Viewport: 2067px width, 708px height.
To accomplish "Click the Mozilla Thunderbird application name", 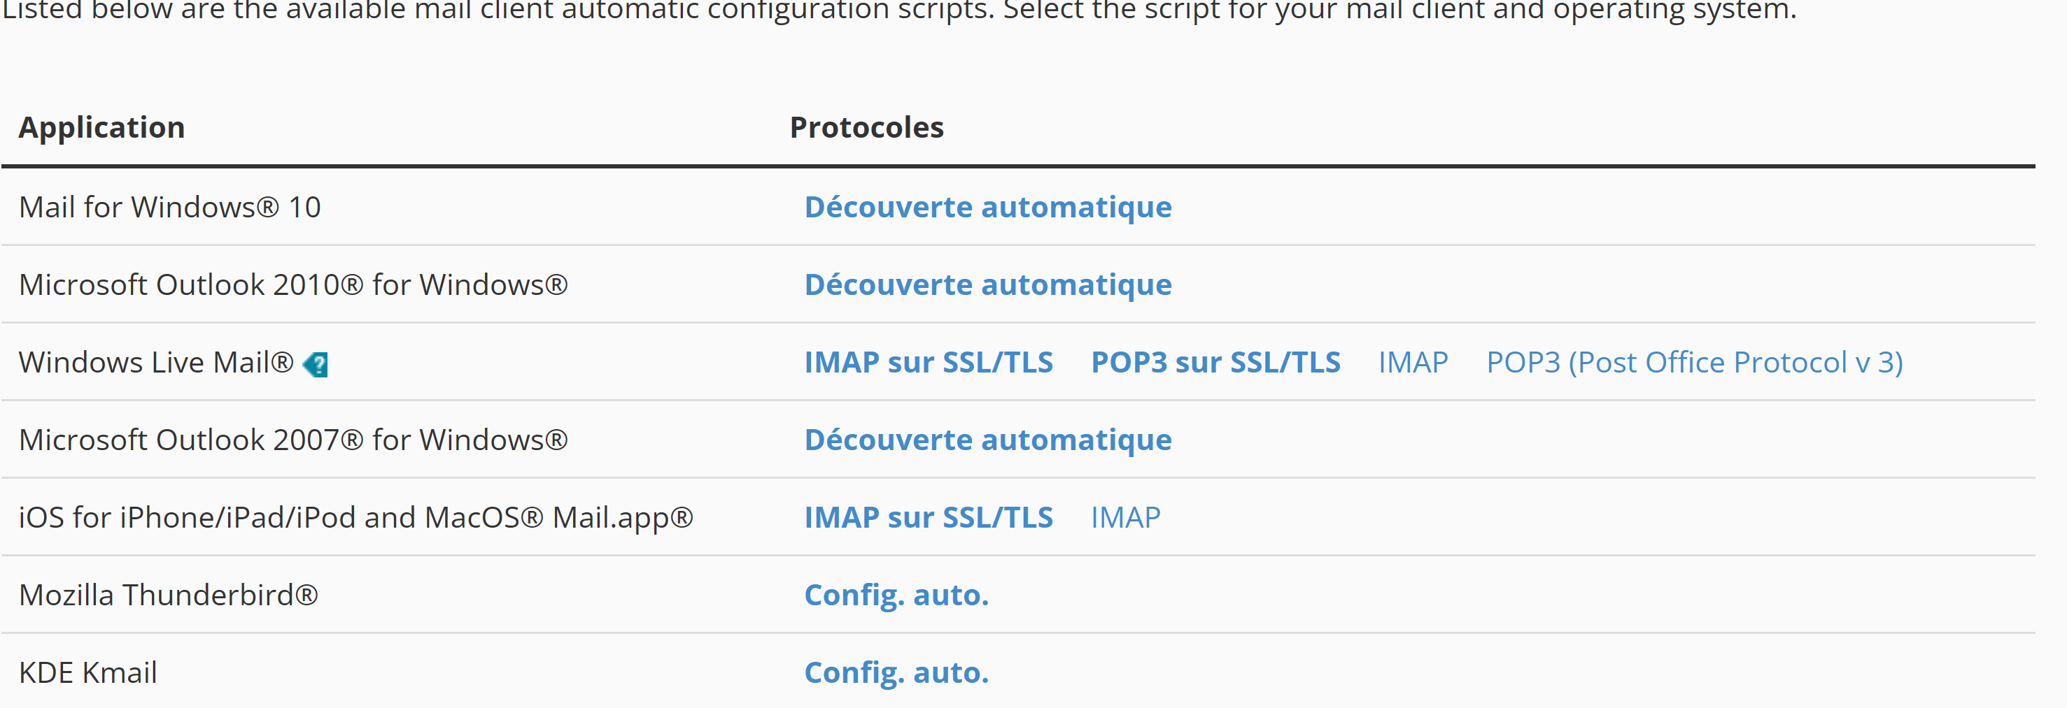I will click(x=168, y=595).
